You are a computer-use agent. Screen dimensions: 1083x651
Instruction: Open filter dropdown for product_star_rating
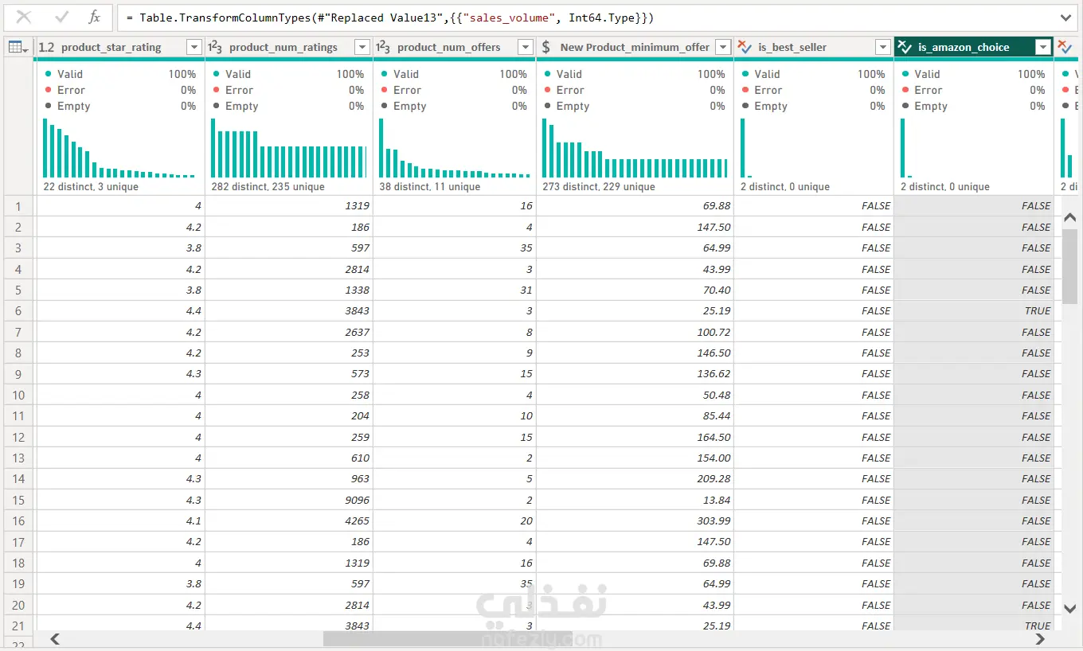194,48
